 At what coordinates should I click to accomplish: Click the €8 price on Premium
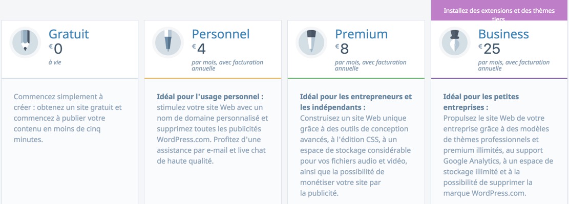342,49
